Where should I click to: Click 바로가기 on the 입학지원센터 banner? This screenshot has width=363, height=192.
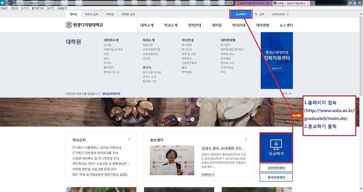277,68
